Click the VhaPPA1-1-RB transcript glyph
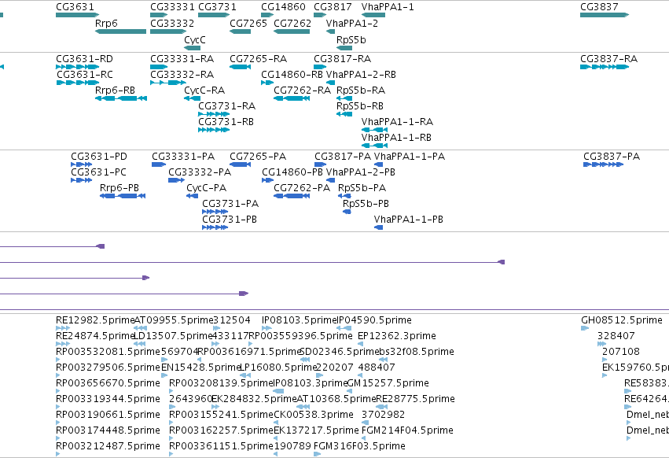669x458 pixels. 375,146
